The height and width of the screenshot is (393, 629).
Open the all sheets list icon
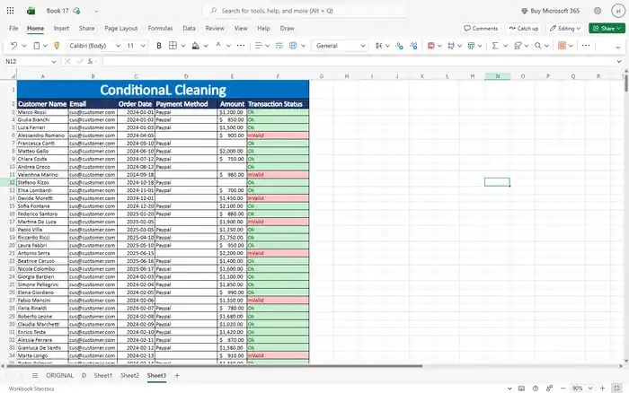pyautogui.click(x=35, y=375)
